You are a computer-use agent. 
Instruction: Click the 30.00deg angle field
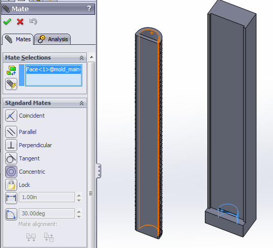pos(47,213)
